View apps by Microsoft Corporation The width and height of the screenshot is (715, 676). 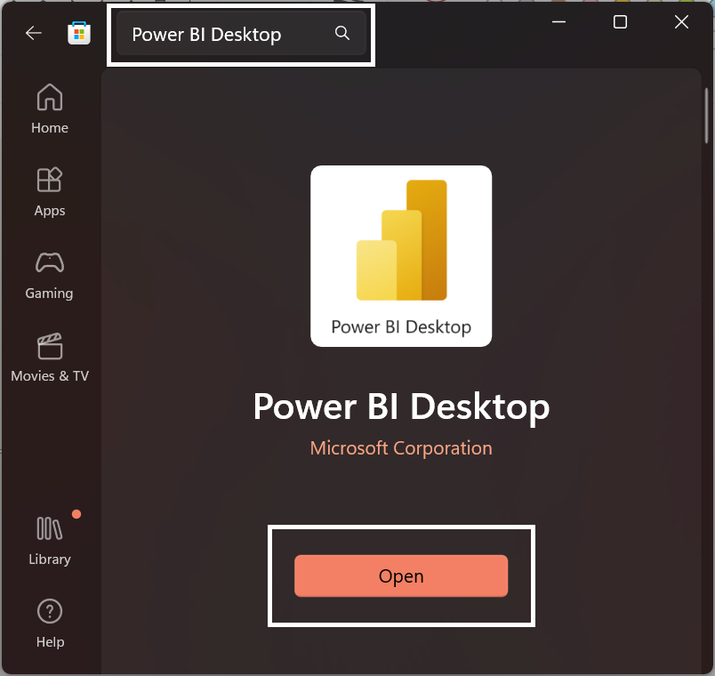(401, 447)
